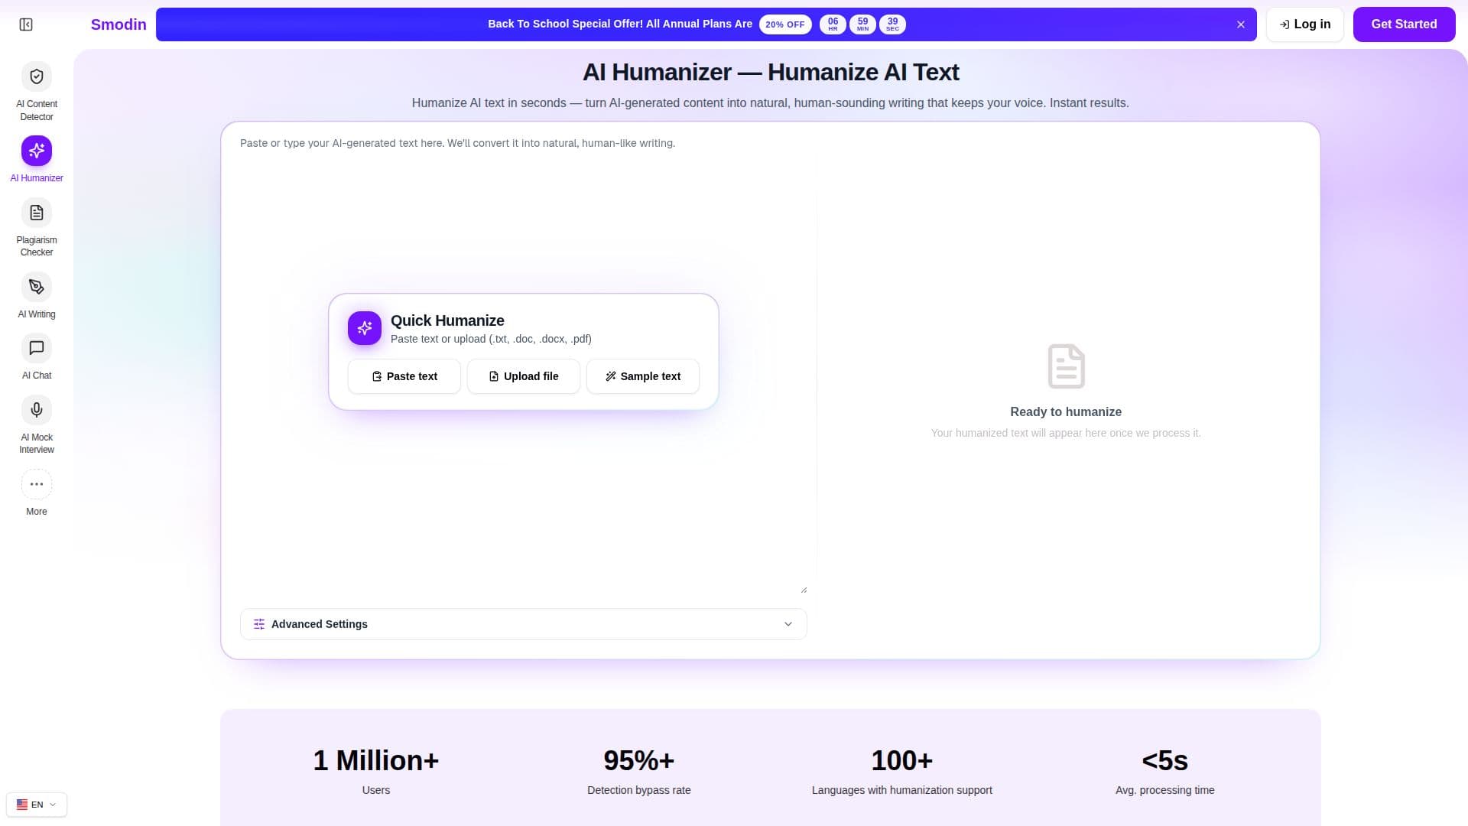The width and height of the screenshot is (1468, 826).
Task: Click the Upload file button
Action: point(524,376)
